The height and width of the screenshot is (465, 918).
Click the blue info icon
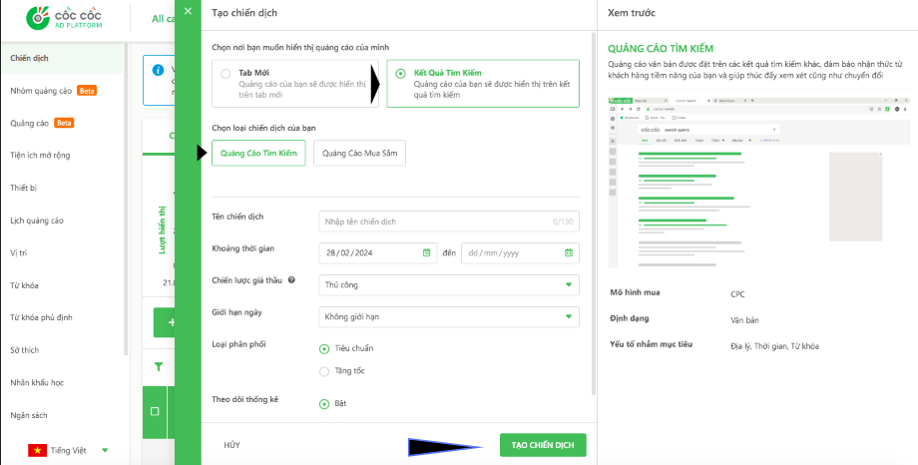pos(158,70)
